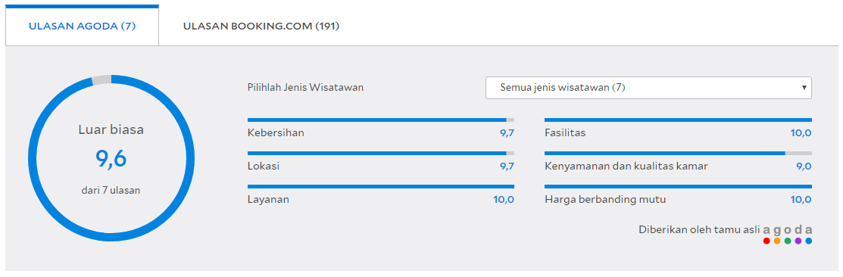
Task: Click the Fasilitas rating label
Action: coord(565,133)
